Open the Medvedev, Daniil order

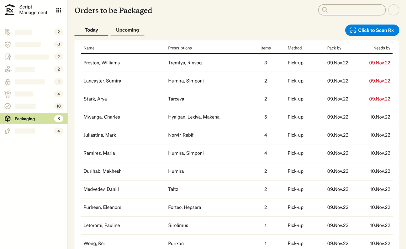pos(237,189)
